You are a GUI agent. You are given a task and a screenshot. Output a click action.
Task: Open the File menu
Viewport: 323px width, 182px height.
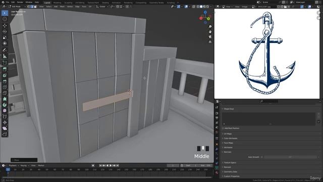point(7,2)
